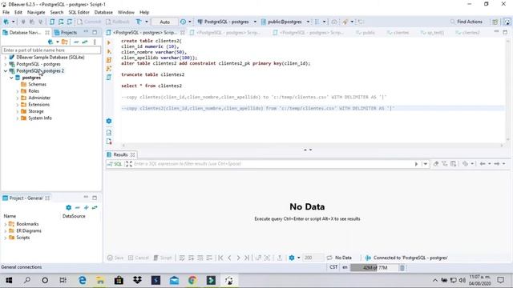Click the expand panel icon beside SQL filter
513x288 pixels.
(128, 164)
